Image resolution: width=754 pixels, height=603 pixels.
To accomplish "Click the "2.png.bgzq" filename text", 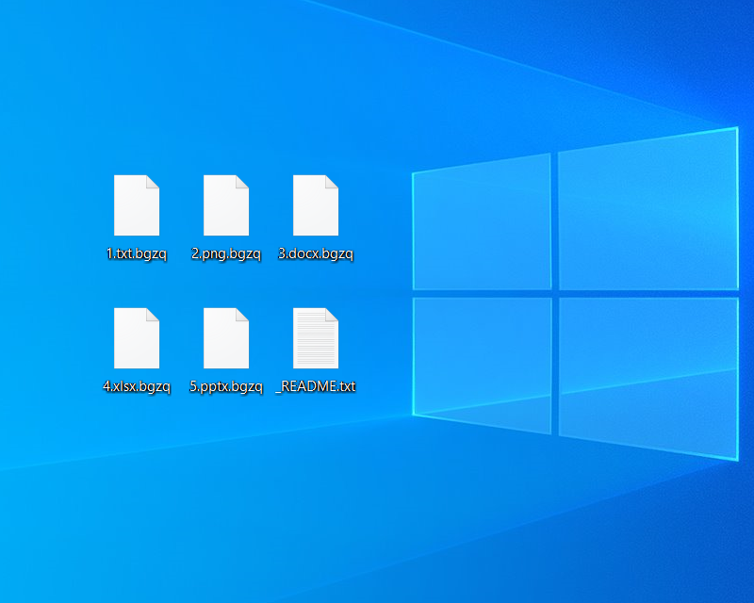I will 225,253.
